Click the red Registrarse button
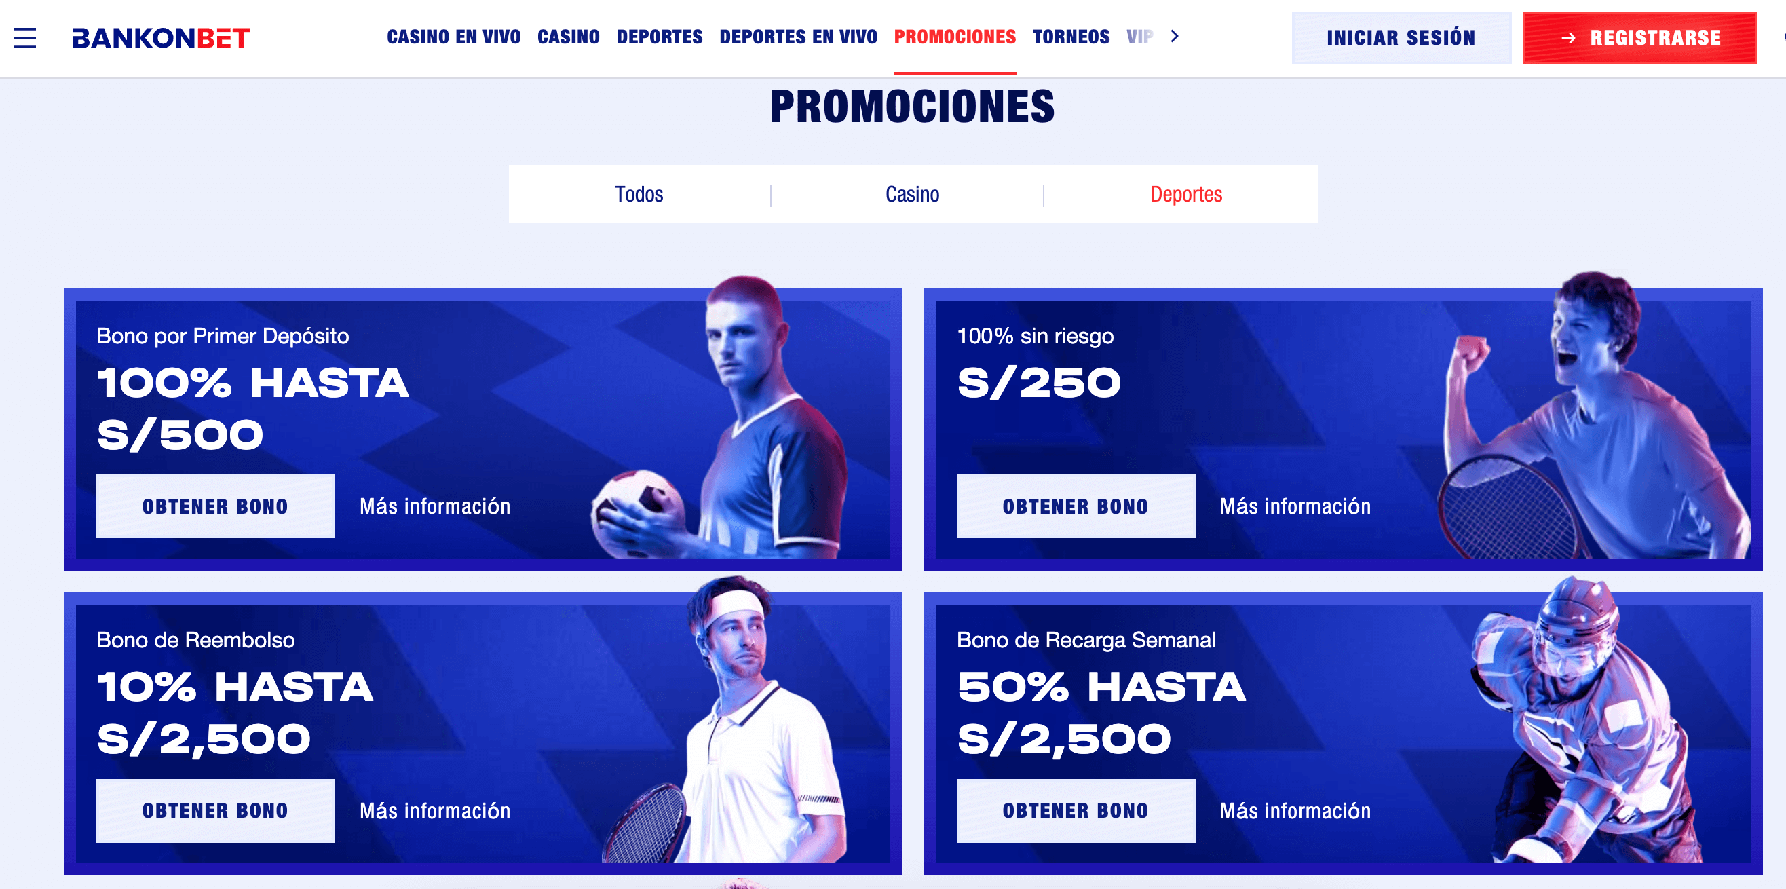Screen dimensions: 1786x889 click(x=1639, y=38)
